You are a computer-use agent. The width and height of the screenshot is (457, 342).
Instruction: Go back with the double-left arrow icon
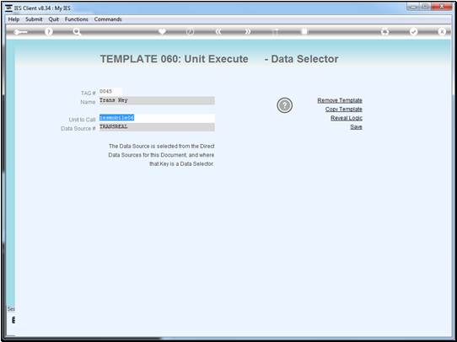pos(219,32)
